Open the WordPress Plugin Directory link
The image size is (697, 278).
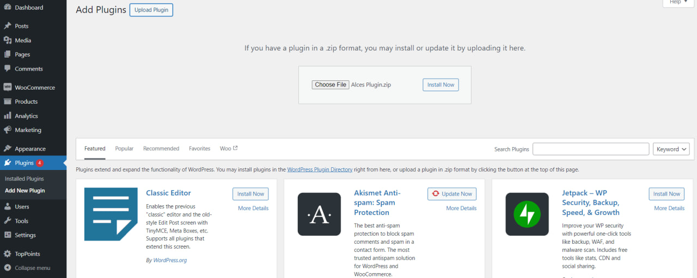coord(320,169)
